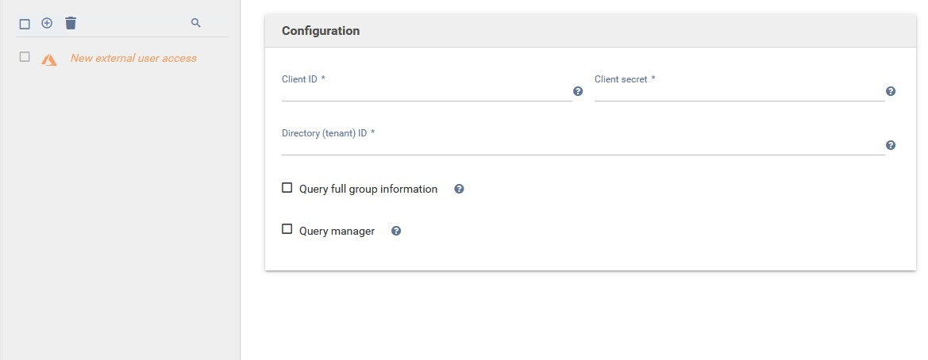Show help for the Client secret field

pos(891,92)
